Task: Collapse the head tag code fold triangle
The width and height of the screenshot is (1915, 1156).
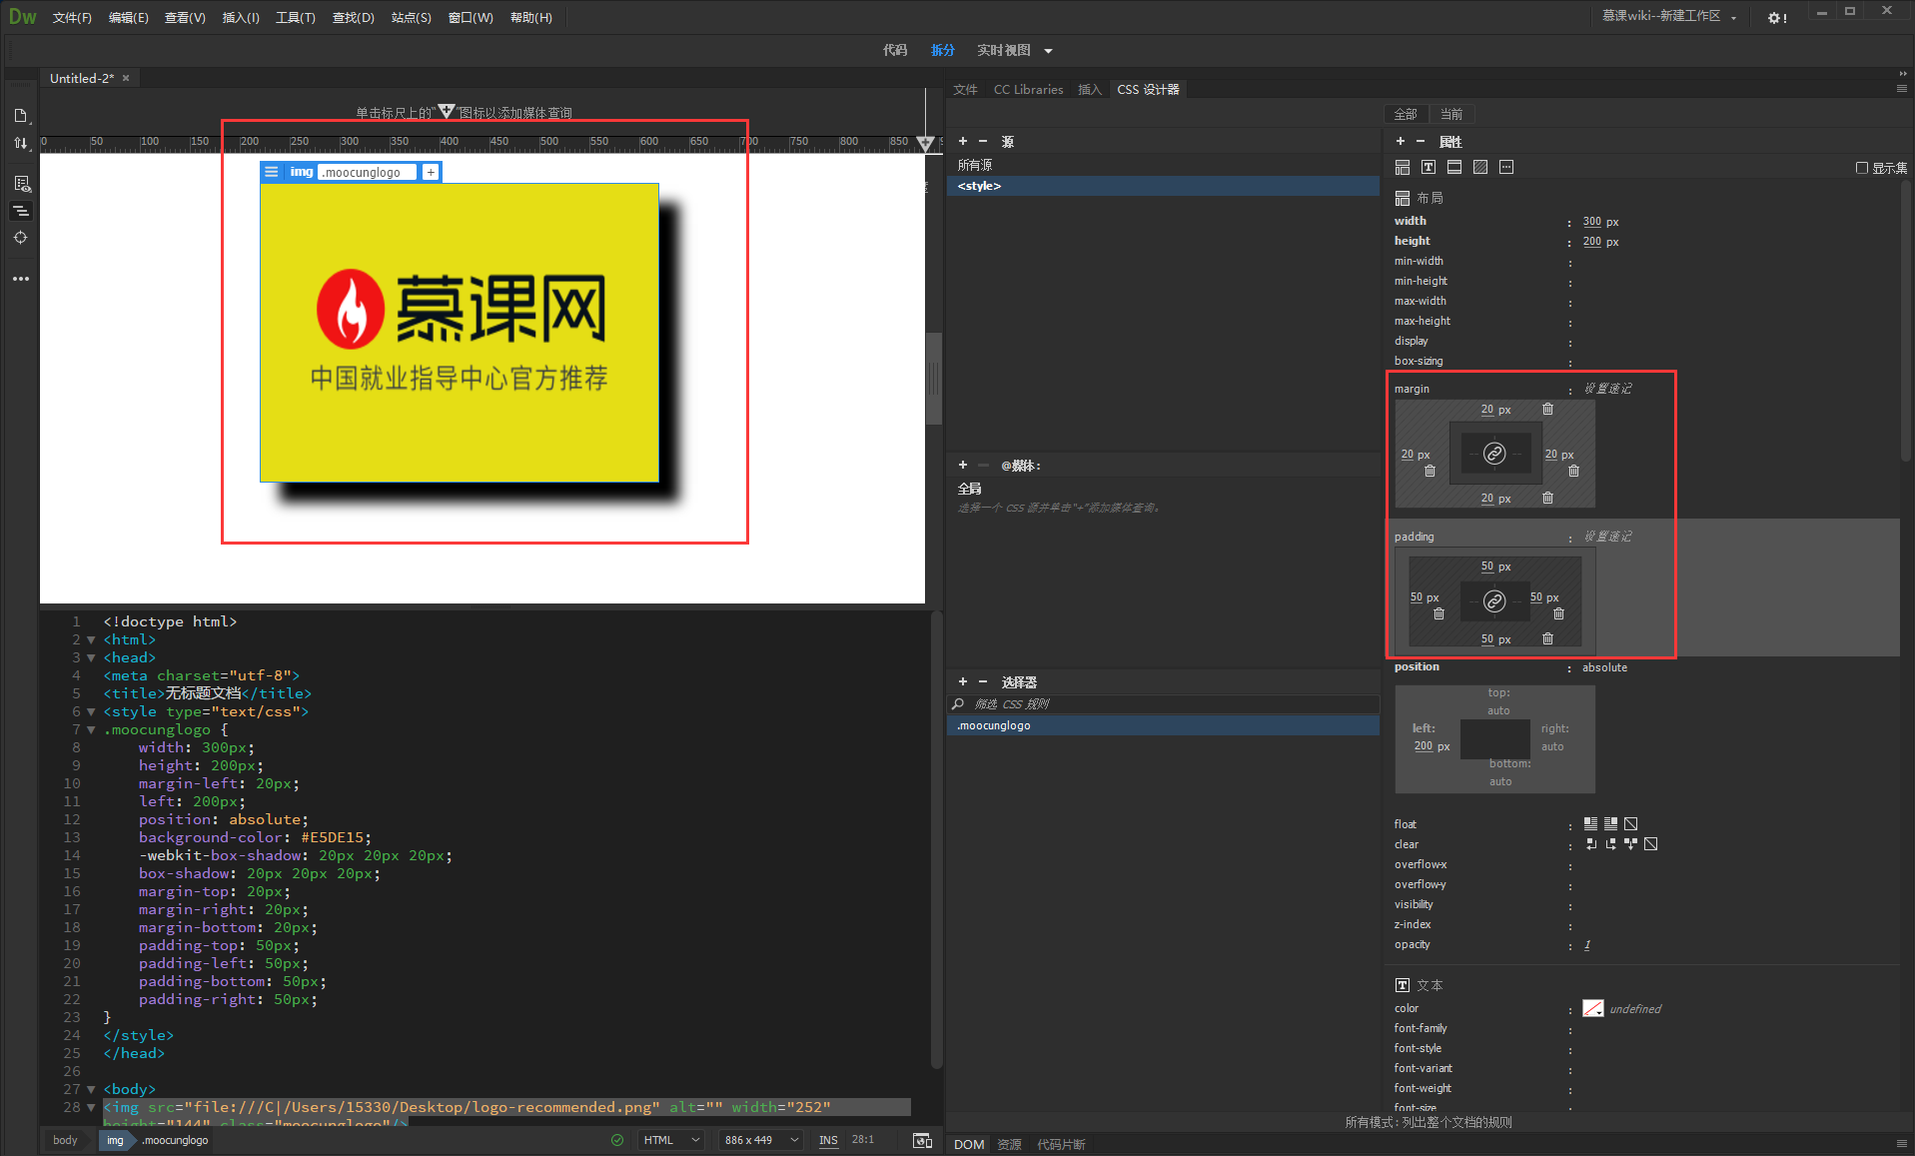Action: [x=91, y=658]
